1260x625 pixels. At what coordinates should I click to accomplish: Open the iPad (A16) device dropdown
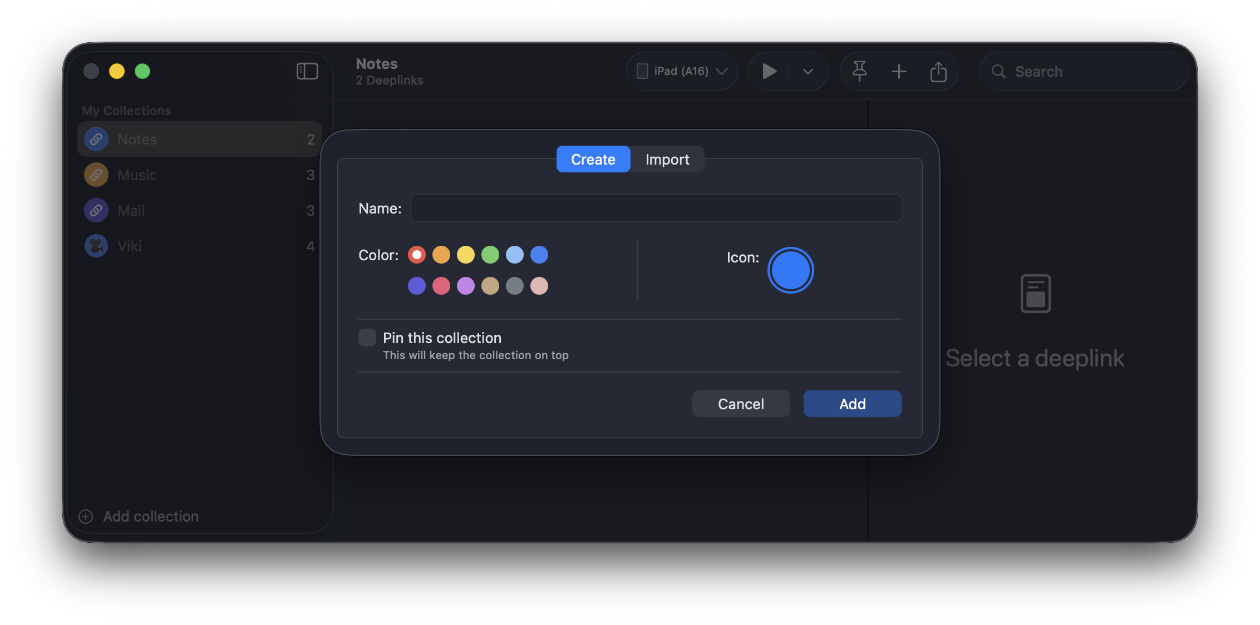click(x=682, y=71)
